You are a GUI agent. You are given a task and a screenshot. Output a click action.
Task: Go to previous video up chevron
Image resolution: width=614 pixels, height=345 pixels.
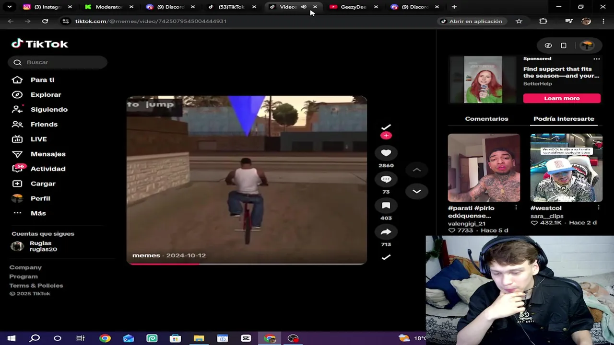(x=417, y=170)
